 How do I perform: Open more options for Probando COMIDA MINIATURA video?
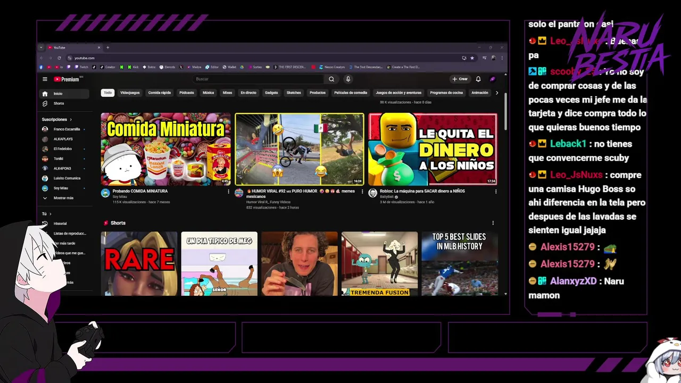(229, 191)
